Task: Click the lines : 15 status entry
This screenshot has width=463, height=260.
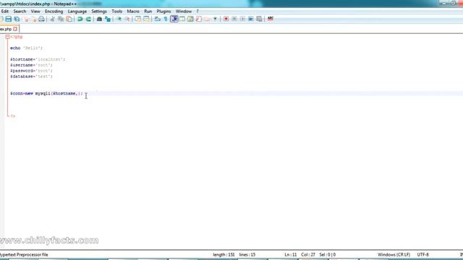Action: pyautogui.click(x=247, y=254)
